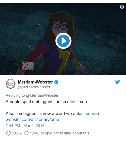Viewport: 126px width, 142px height.
Task: Click @MerriamWebster in the Replying to line
Action: [x=42, y=95]
